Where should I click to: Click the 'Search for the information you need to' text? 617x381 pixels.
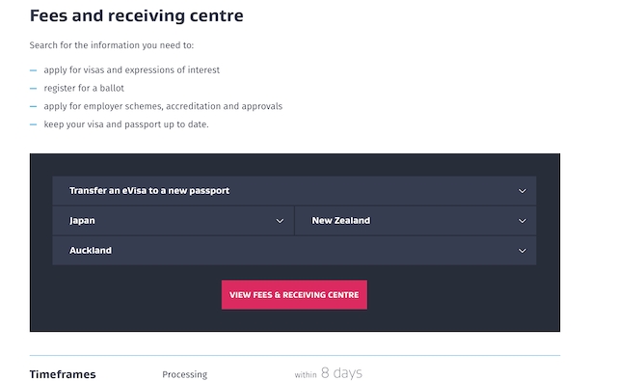112,45
